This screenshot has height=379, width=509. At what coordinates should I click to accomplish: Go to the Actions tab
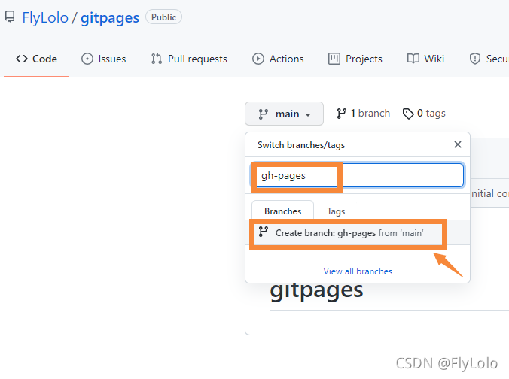point(278,59)
